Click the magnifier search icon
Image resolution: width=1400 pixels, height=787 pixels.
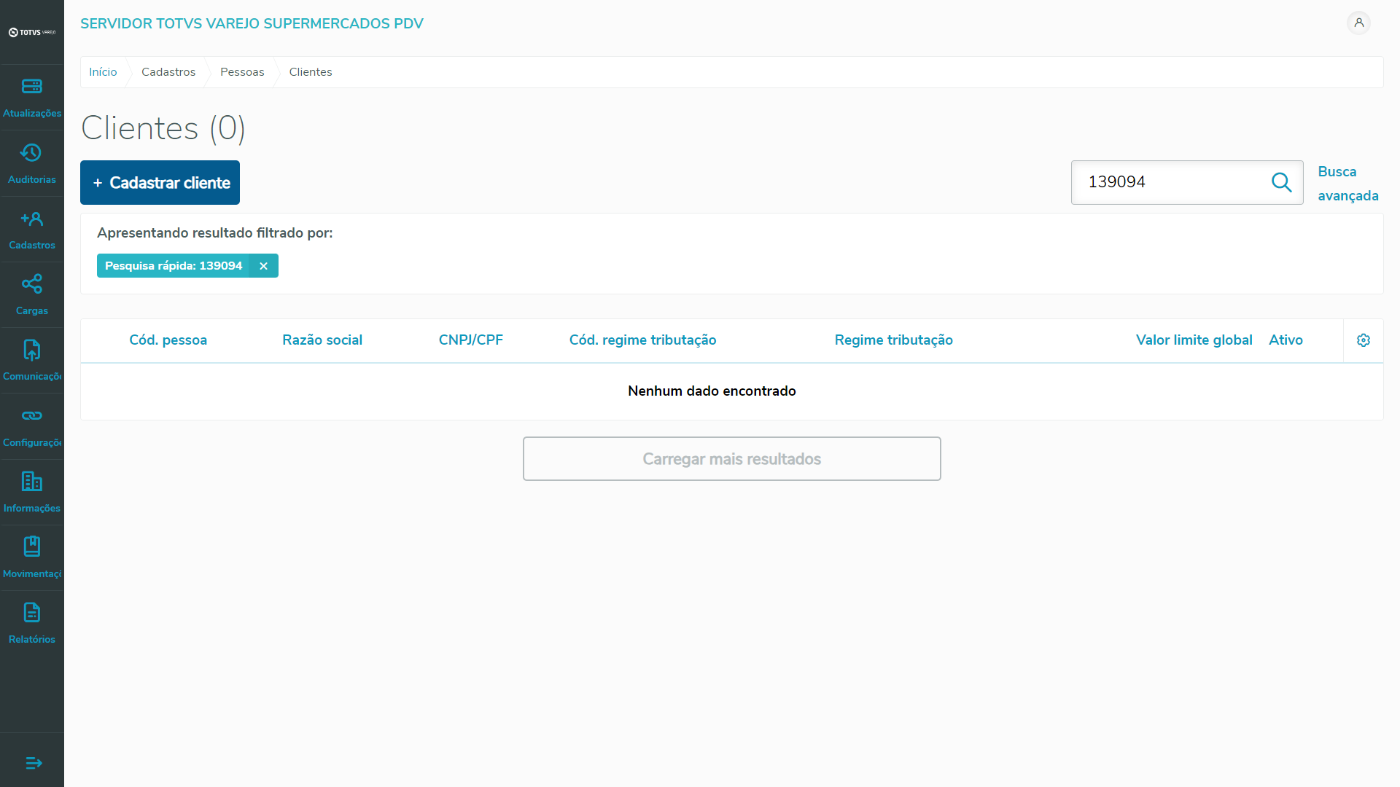point(1281,182)
